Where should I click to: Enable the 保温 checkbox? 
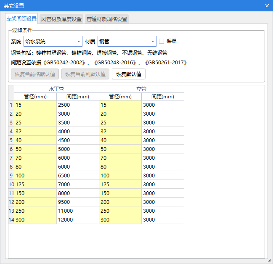162,41
